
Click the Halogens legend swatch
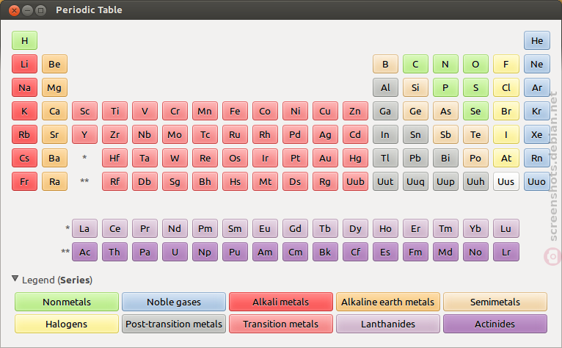pyautogui.click(x=67, y=324)
